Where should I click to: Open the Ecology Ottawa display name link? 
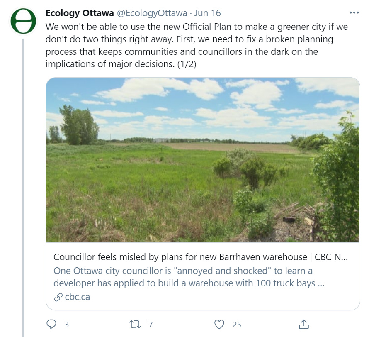(79, 13)
